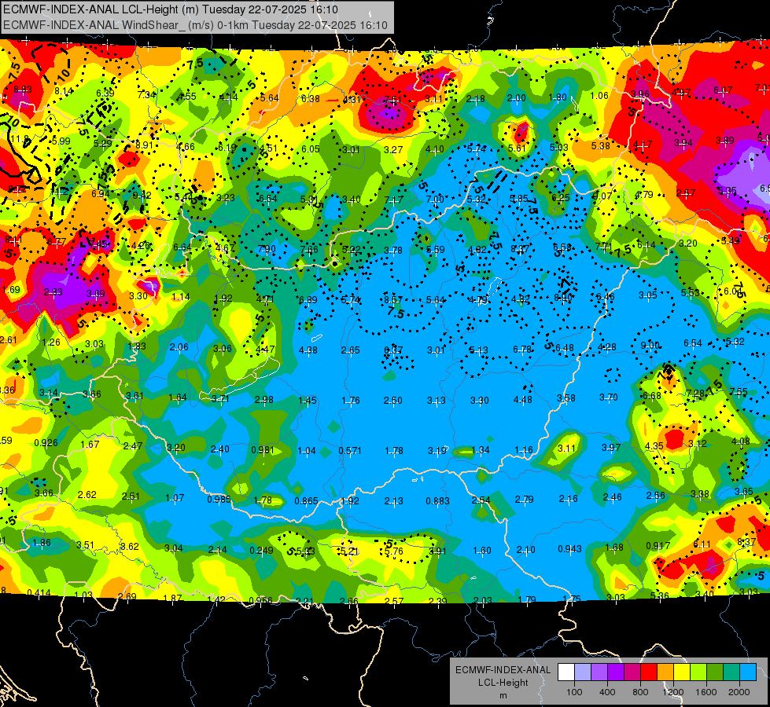The image size is (770, 707).
Task: Click the wind shear value 0.981
Action: pos(263,449)
